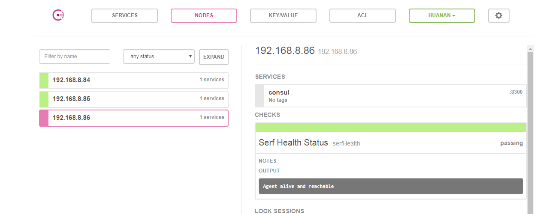Click the LOCK SESSIONS section heading

pos(280,211)
